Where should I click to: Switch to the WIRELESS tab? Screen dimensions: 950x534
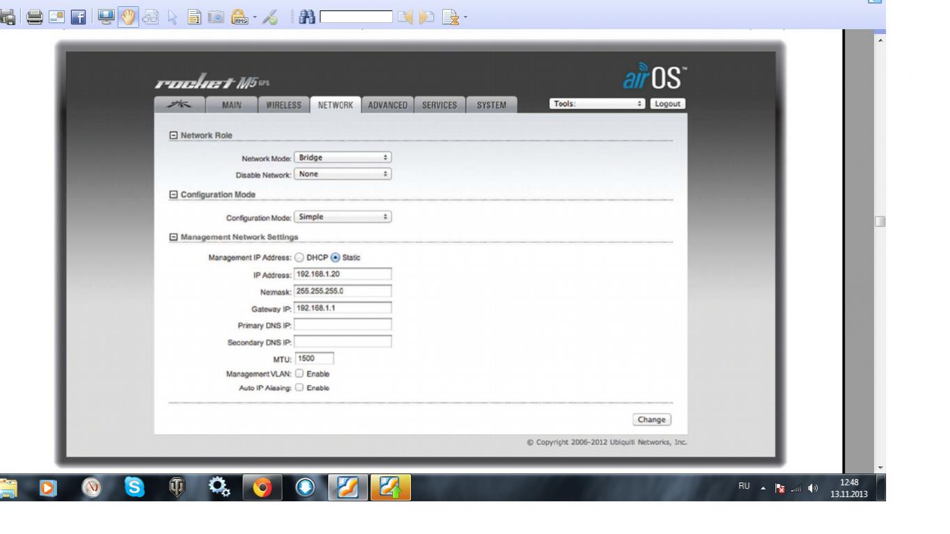pyautogui.click(x=283, y=105)
